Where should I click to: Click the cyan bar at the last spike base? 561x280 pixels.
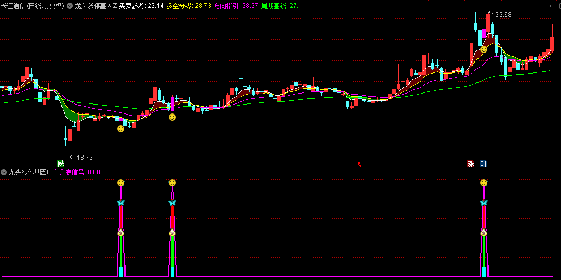[484, 272]
